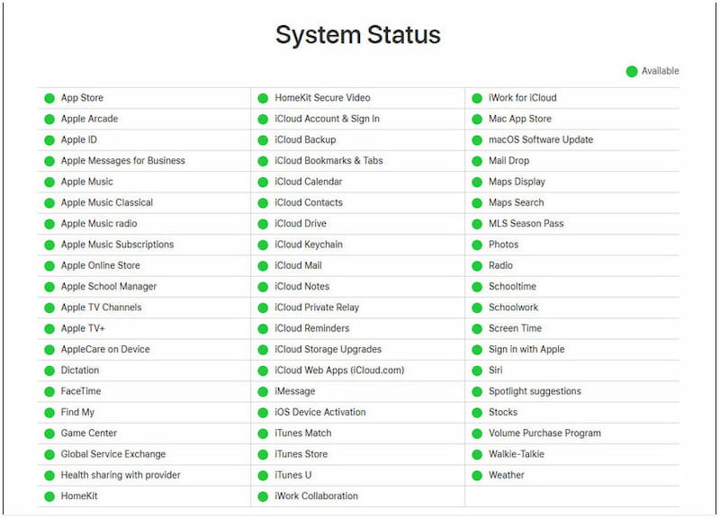Viewport: 720px width, 518px height.
Task: Click the green dot next to FaceTime
Action: pos(49,391)
